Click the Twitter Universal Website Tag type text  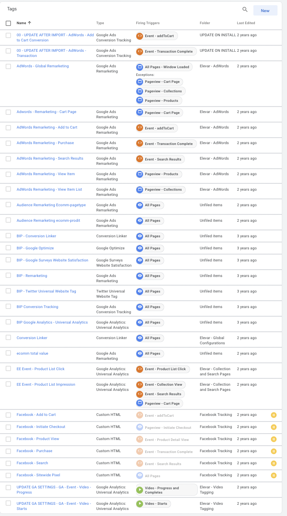(110, 294)
